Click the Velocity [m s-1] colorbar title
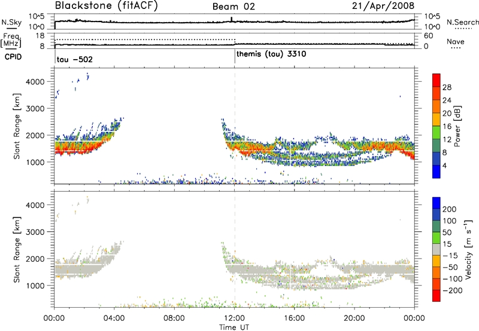The width and height of the screenshot is (479, 331). pos(468,249)
